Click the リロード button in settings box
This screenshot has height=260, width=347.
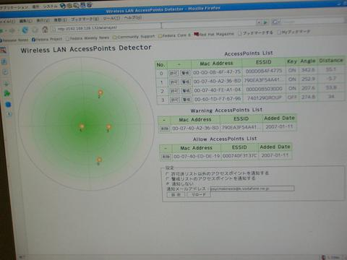pyautogui.click(x=199, y=194)
